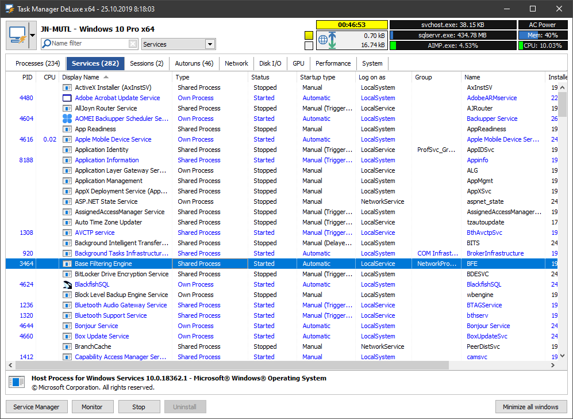Show the Performance tab
Screen dimensions: 573x419
(333, 63)
